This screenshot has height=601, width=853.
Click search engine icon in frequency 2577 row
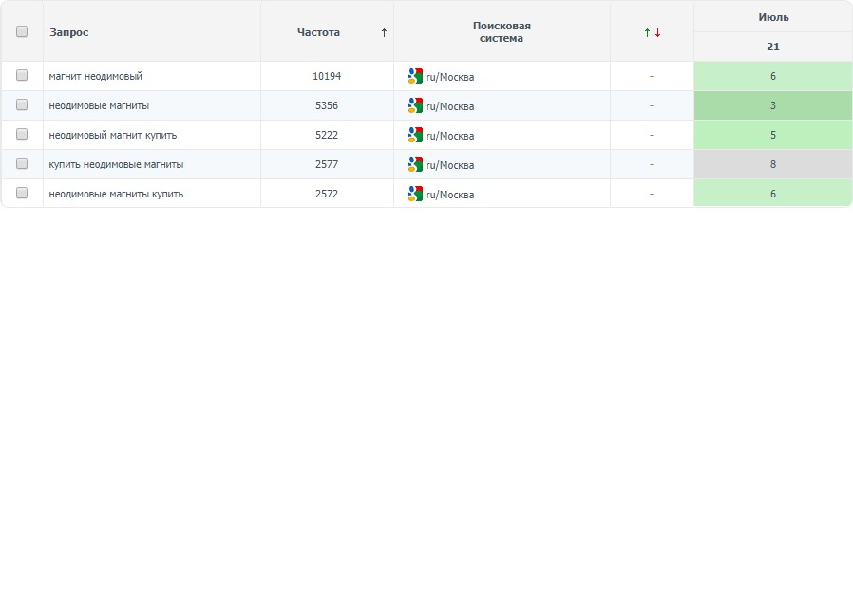point(415,164)
